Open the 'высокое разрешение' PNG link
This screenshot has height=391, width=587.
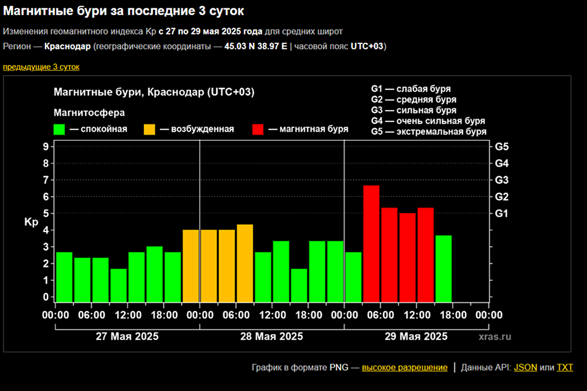point(404,368)
